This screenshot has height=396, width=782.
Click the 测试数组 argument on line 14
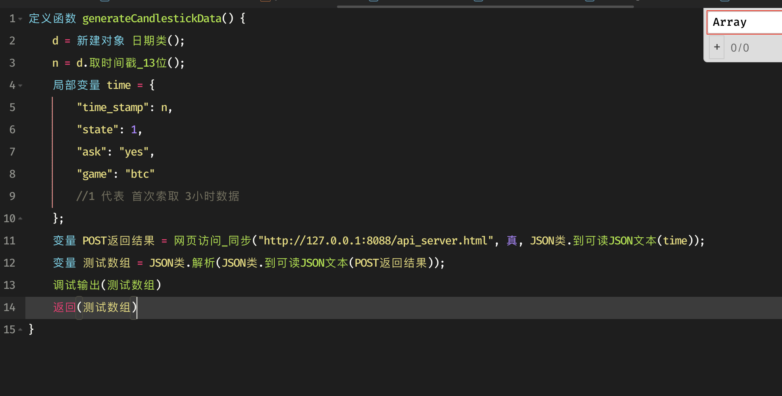click(107, 308)
